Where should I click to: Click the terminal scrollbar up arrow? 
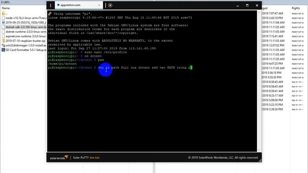pyautogui.click(x=259, y=12)
